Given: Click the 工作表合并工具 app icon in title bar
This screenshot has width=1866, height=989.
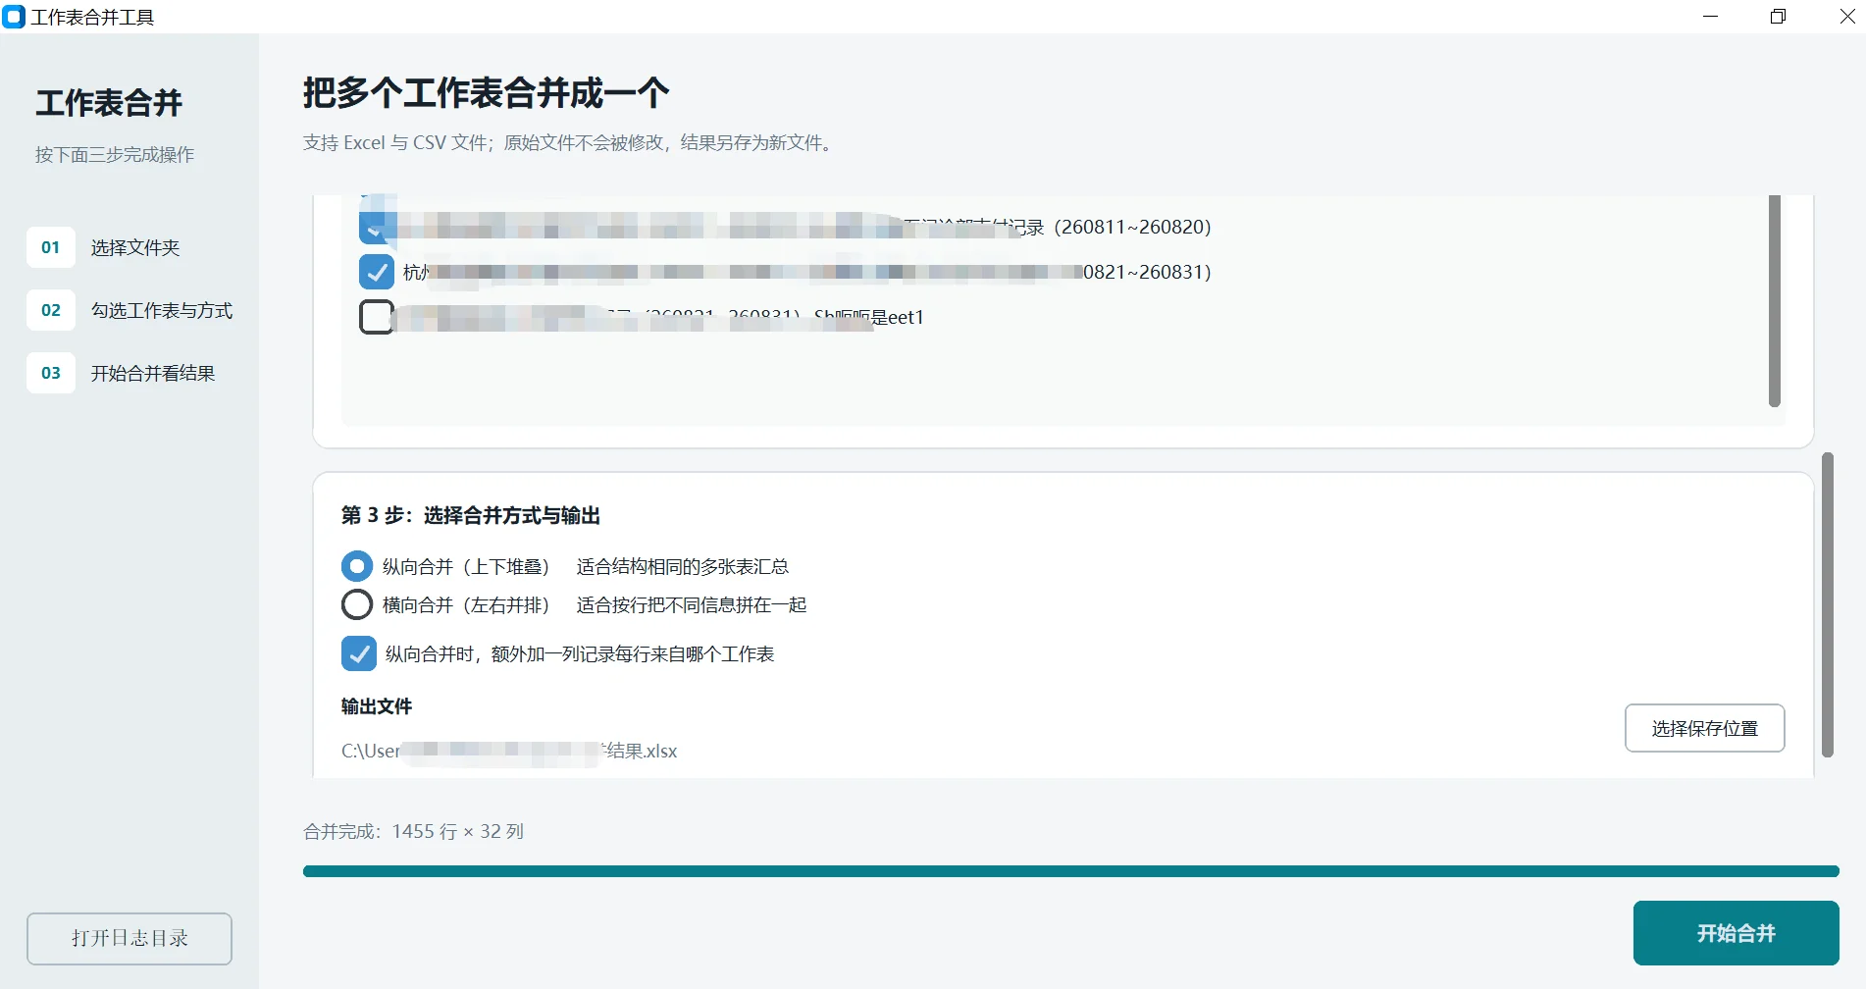Looking at the screenshot, I should pos(14,17).
